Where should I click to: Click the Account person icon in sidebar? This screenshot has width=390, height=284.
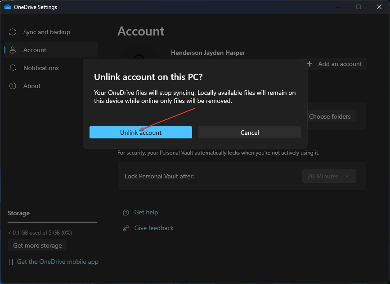[12, 50]
